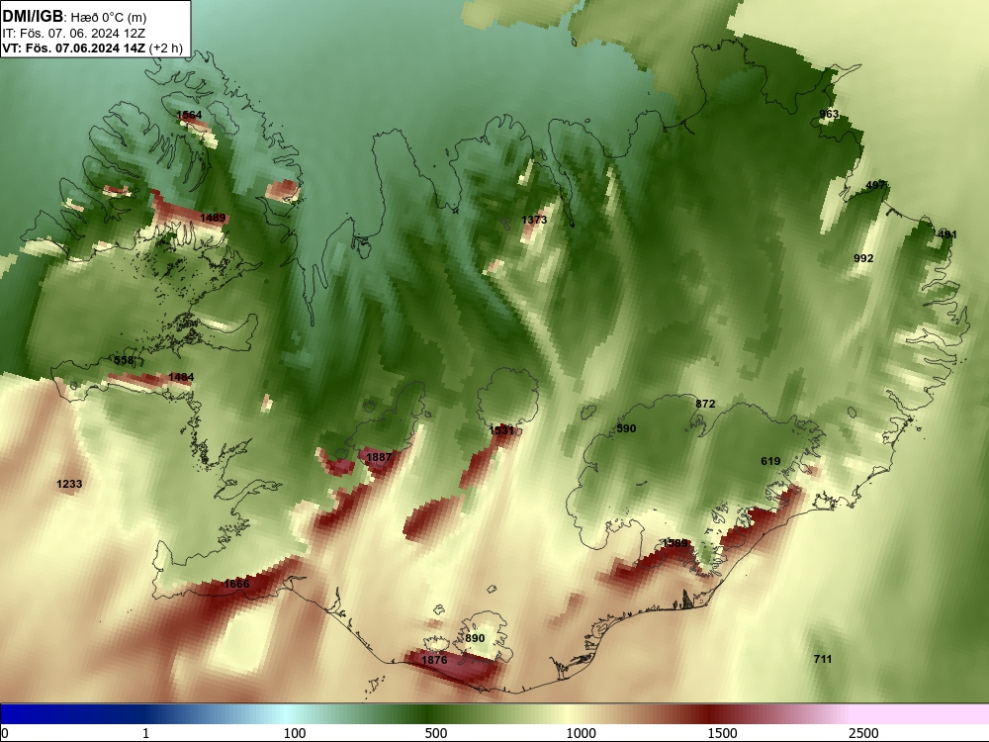Click the valid time text 'VT: Fös. 07.06.2024 14Z'
The height and width of the screenshot is (742, 989).
click(x=74, y=47)
